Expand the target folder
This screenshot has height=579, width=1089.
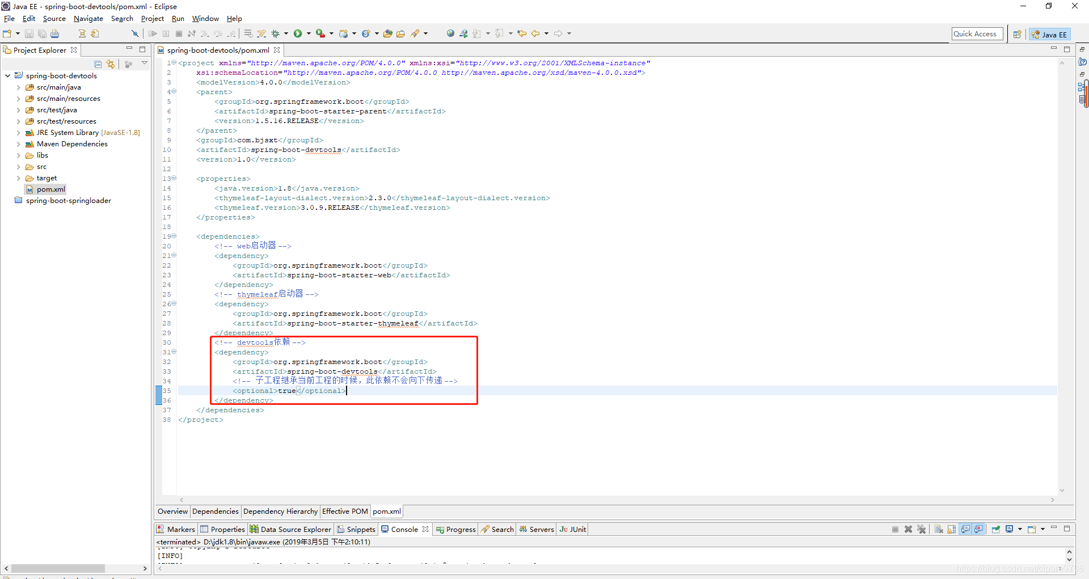coord(19,178)
